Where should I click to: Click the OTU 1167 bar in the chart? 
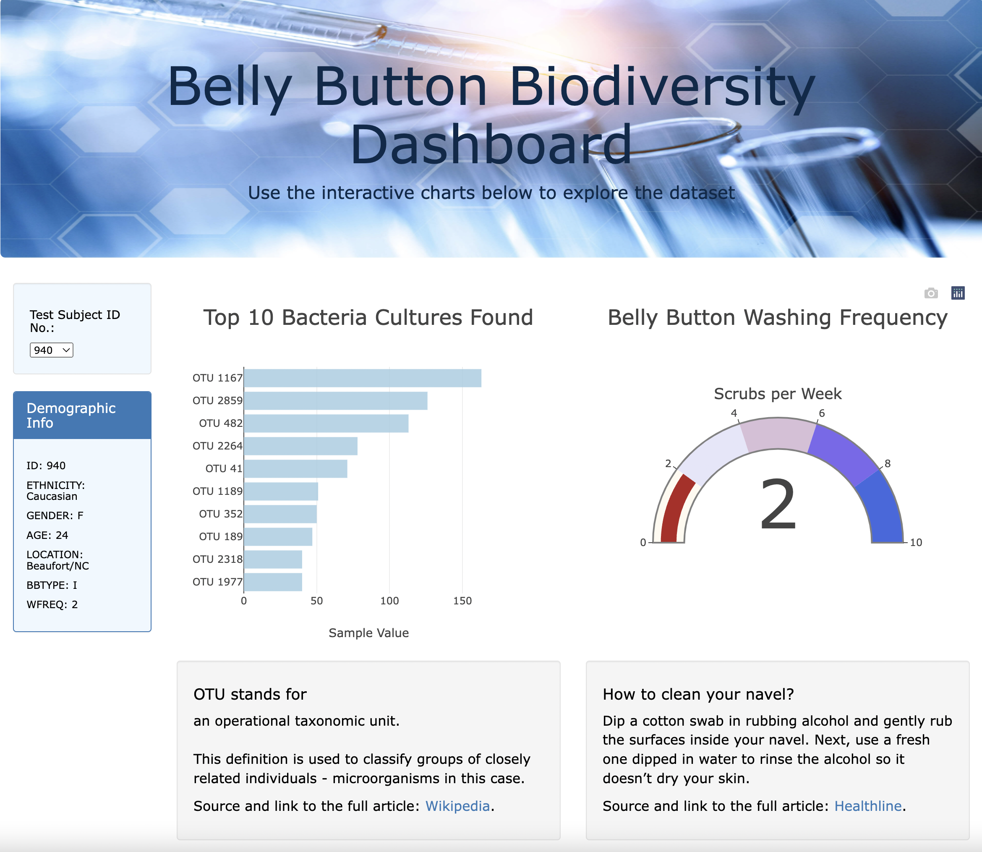361,377
